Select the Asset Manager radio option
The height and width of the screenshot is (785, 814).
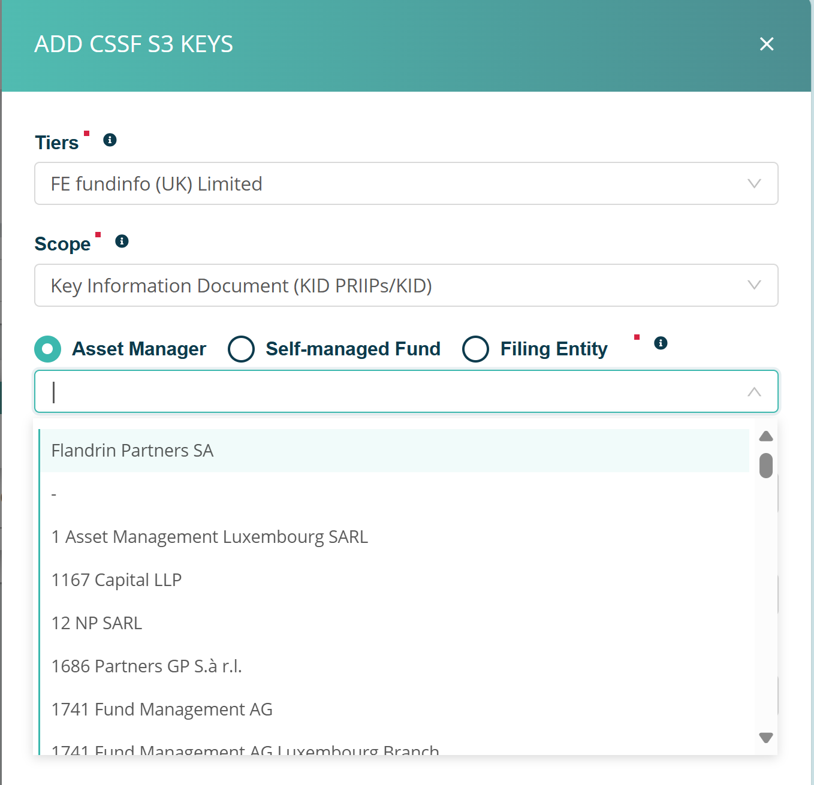click(x=48, y=349)
